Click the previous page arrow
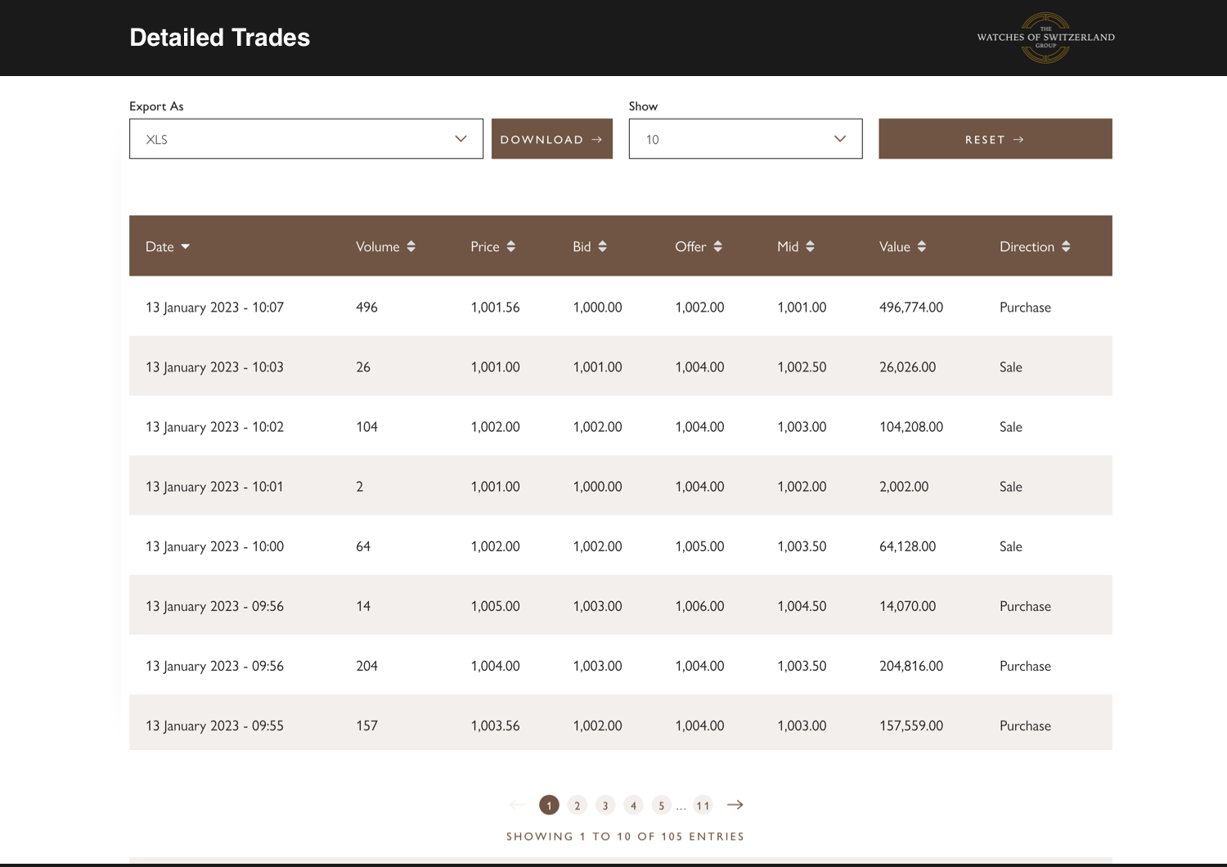Image resolution: width=1227 pixels, height=867 pixels. [517, 805]
